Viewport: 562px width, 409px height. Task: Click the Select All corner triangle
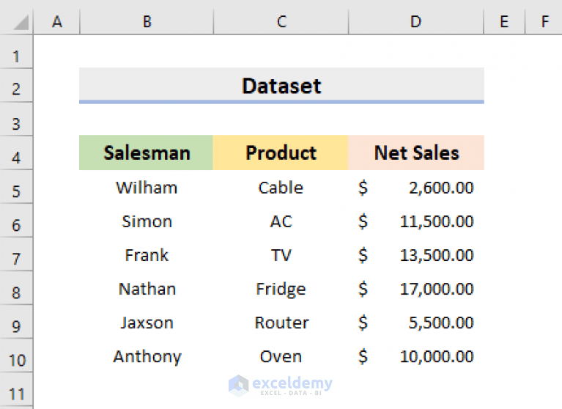(x=21, y=22)
